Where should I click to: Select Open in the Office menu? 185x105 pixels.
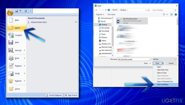[x=17, y=28]
